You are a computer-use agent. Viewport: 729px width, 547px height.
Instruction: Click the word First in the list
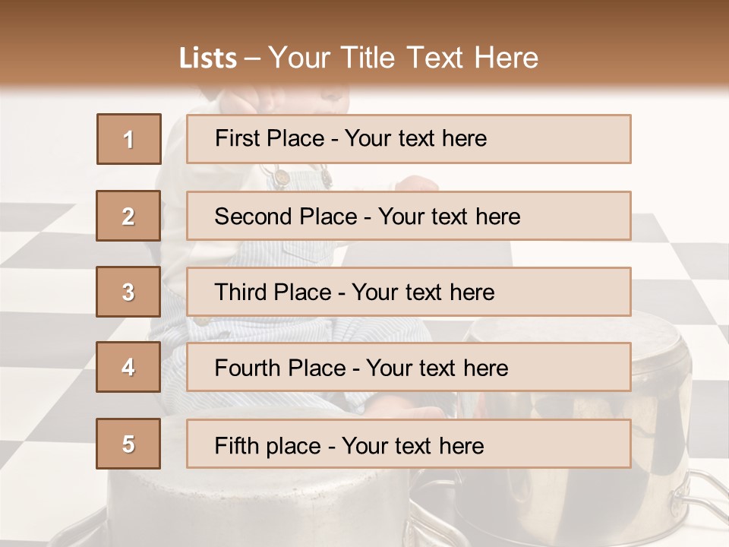[233, 138]
